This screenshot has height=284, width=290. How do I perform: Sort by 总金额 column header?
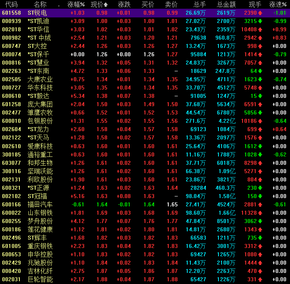(226, 4)
